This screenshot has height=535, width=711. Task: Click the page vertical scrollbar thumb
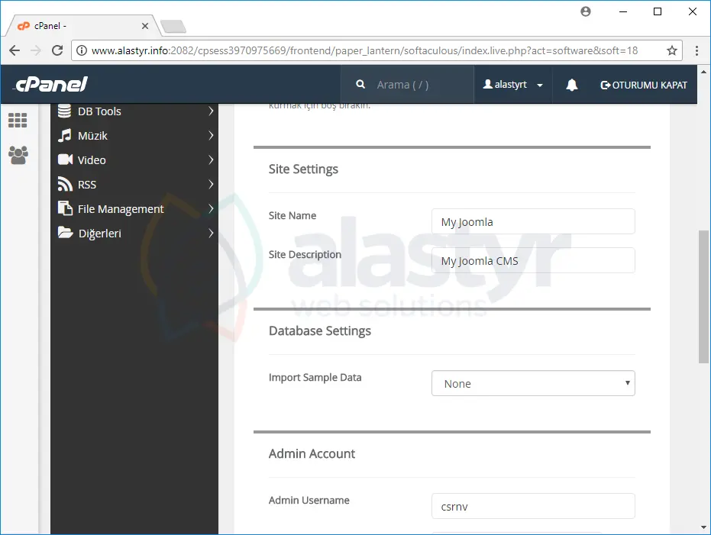point(703,297)
